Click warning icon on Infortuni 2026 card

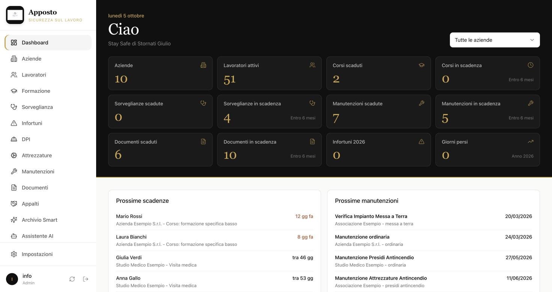click(421, 142)
